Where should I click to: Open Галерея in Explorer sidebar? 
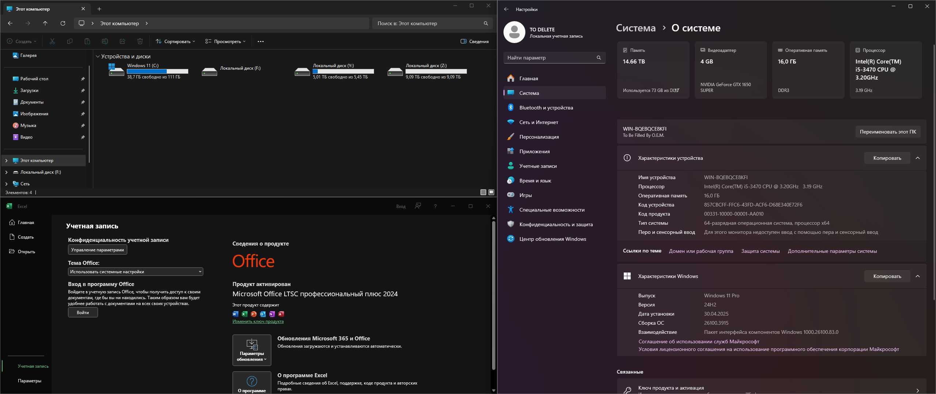pyautogui.click(x=28, y=55)
